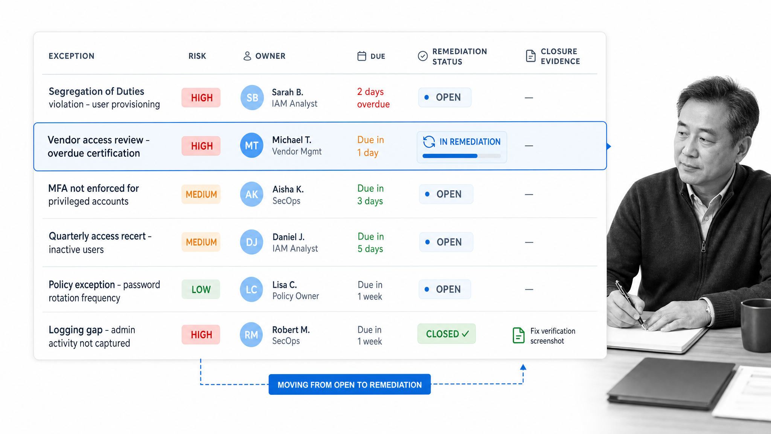Click MEDIUM risk tag on Quarterly access recert
The height and width of the screenshot is (434, 771).
tap(201, 242)
